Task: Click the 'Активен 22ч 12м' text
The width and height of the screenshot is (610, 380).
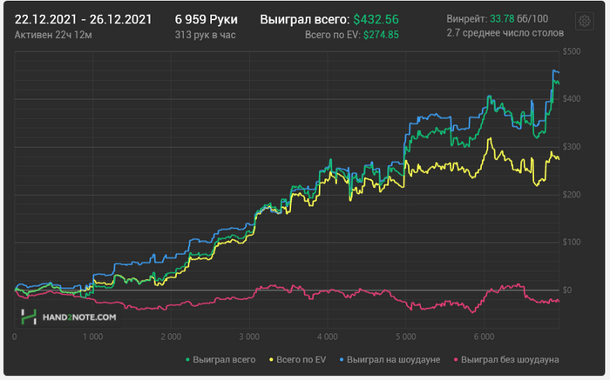Action: [x=53, y=35]
